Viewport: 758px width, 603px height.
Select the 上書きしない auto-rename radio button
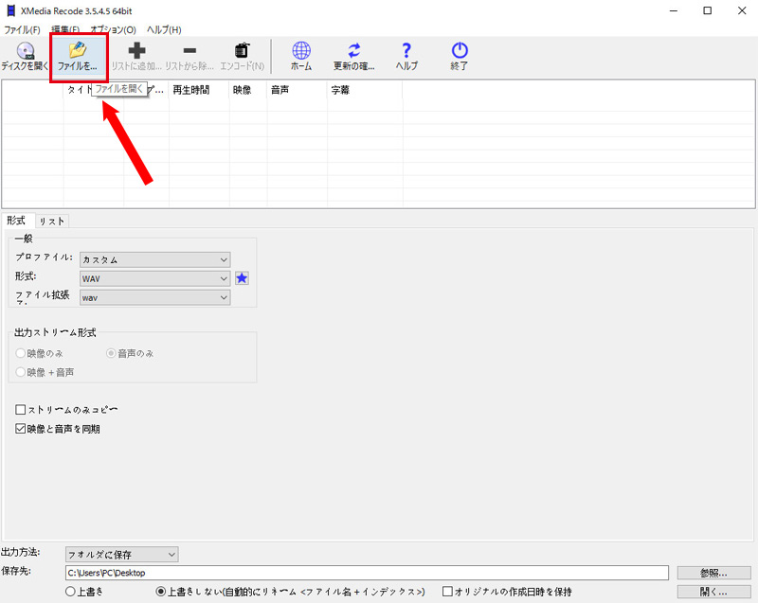161,592
